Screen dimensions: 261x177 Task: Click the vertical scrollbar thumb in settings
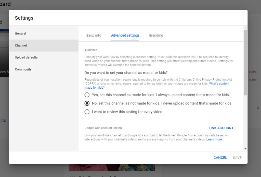(x=245, y=61)
